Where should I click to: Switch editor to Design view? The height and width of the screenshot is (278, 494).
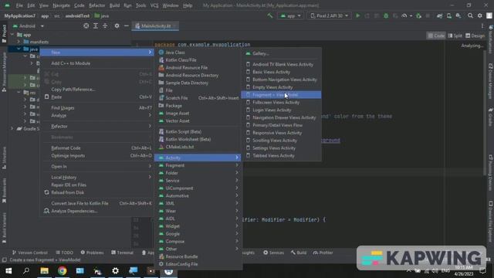[475, 36]
